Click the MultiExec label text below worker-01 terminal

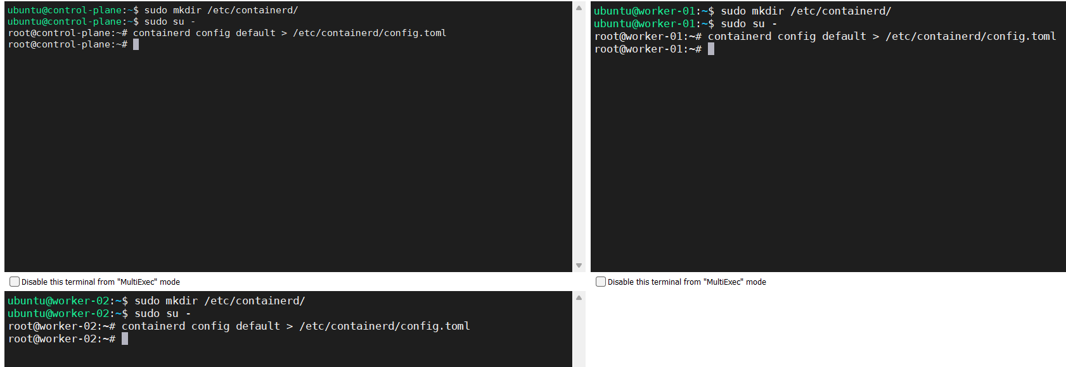(687, 282)
